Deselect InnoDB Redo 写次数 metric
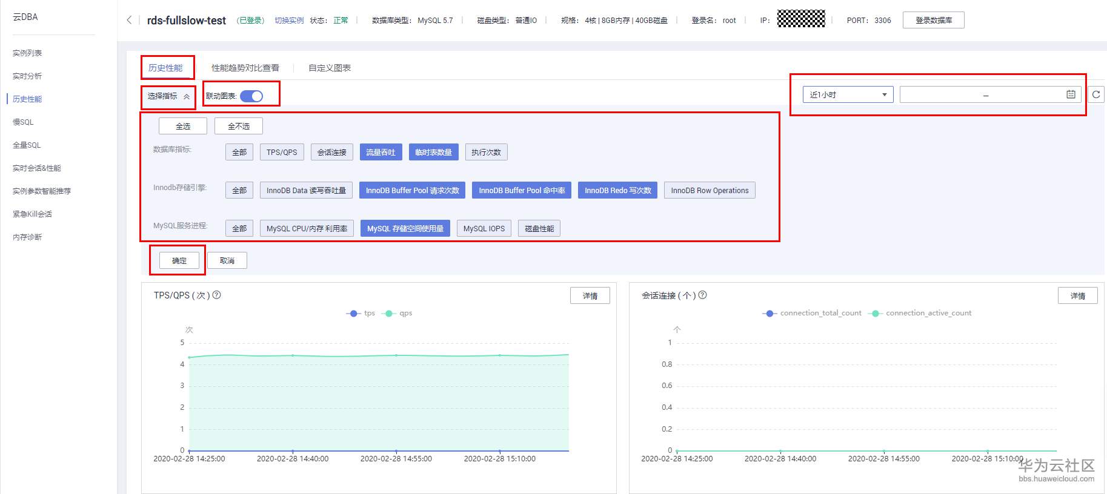 [x=617, y=190]
